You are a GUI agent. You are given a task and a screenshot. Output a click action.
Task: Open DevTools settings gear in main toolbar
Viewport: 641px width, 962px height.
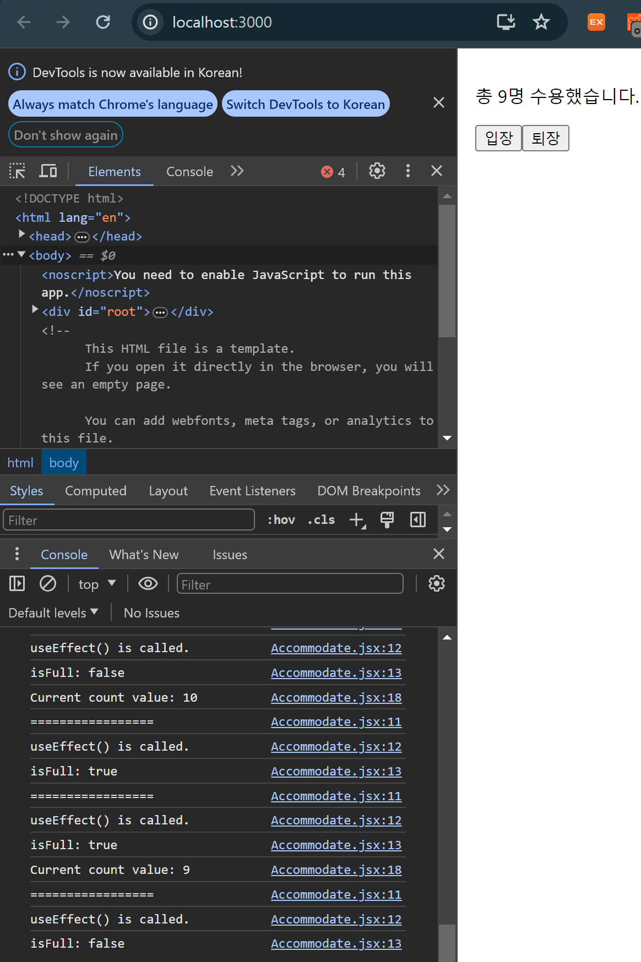tap(377, 171)
